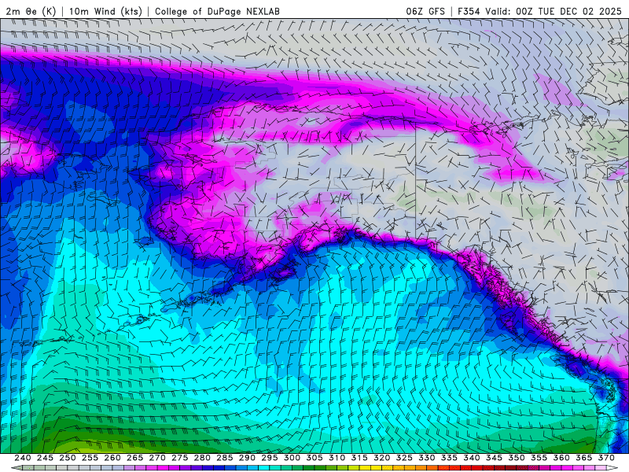
Task: Click the "Valid: 00Z TUE DEC 02 2025" text
Action: point(554,11)
